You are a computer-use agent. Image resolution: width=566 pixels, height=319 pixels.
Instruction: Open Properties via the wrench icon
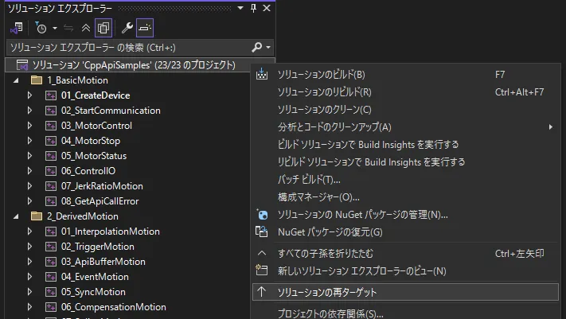tap(127, 28)
